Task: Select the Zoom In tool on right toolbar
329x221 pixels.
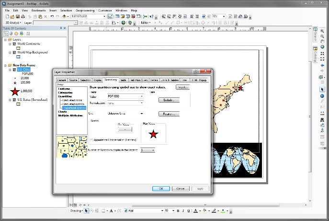Action: click(x=322, y=31)
